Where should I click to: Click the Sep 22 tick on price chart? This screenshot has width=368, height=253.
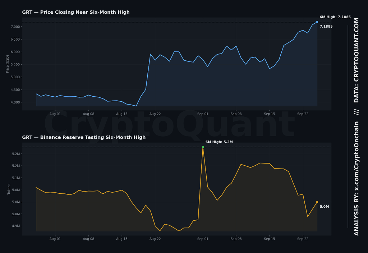tap(303, 114)
